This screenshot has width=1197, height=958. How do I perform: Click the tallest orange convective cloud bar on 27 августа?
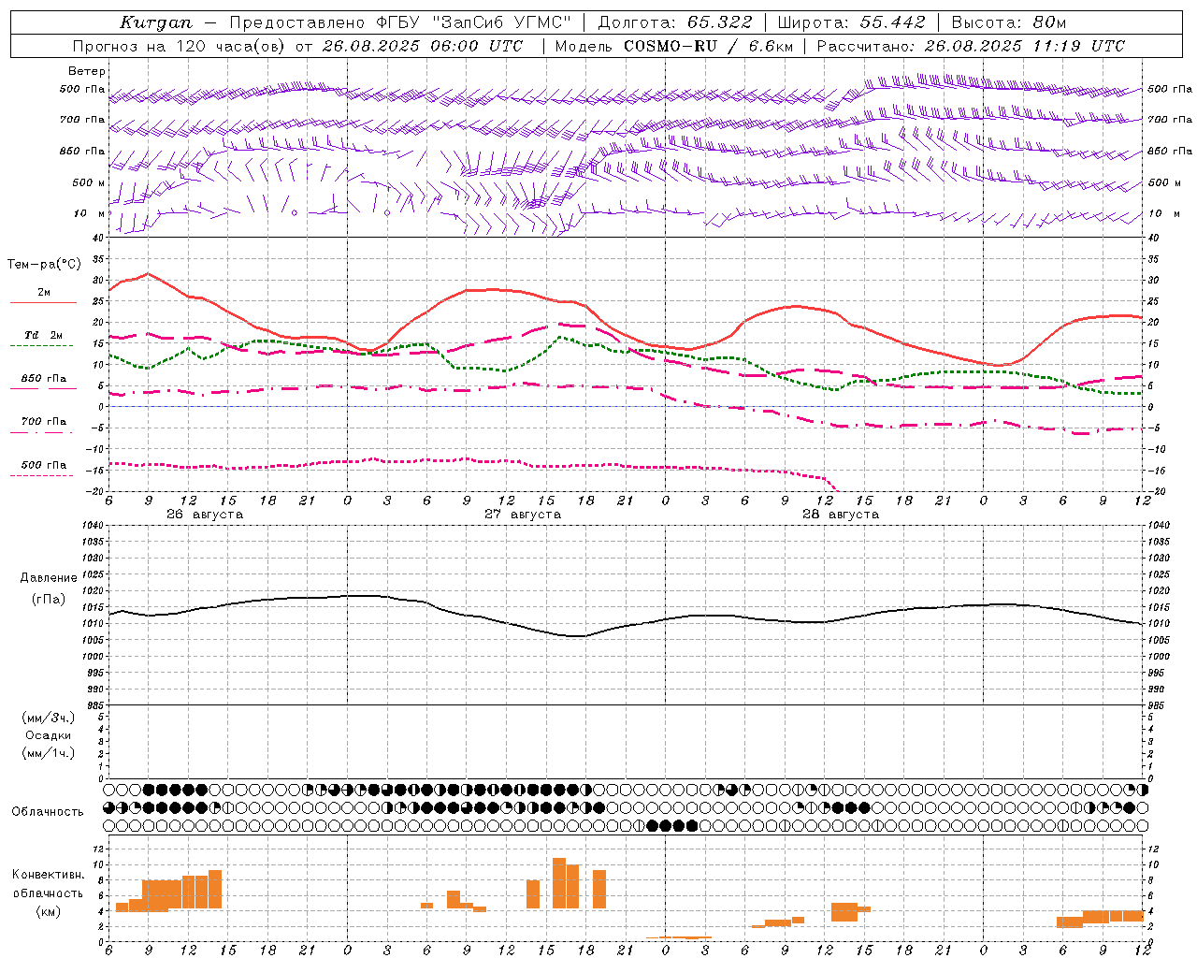click(559, 883)
